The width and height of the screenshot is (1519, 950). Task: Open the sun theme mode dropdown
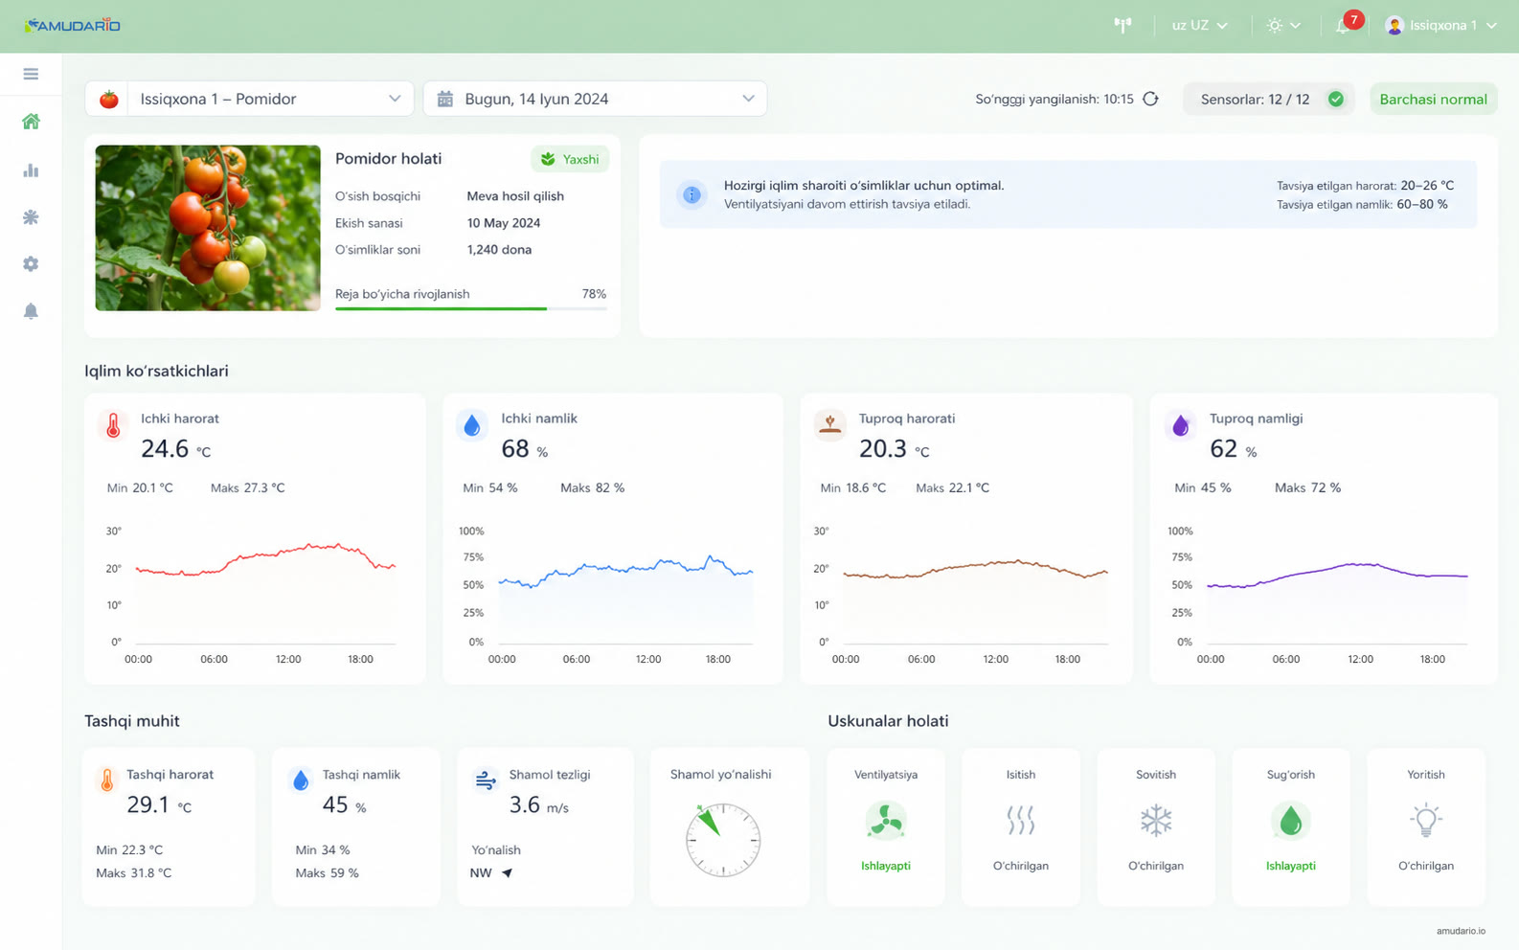(1283, 25)
